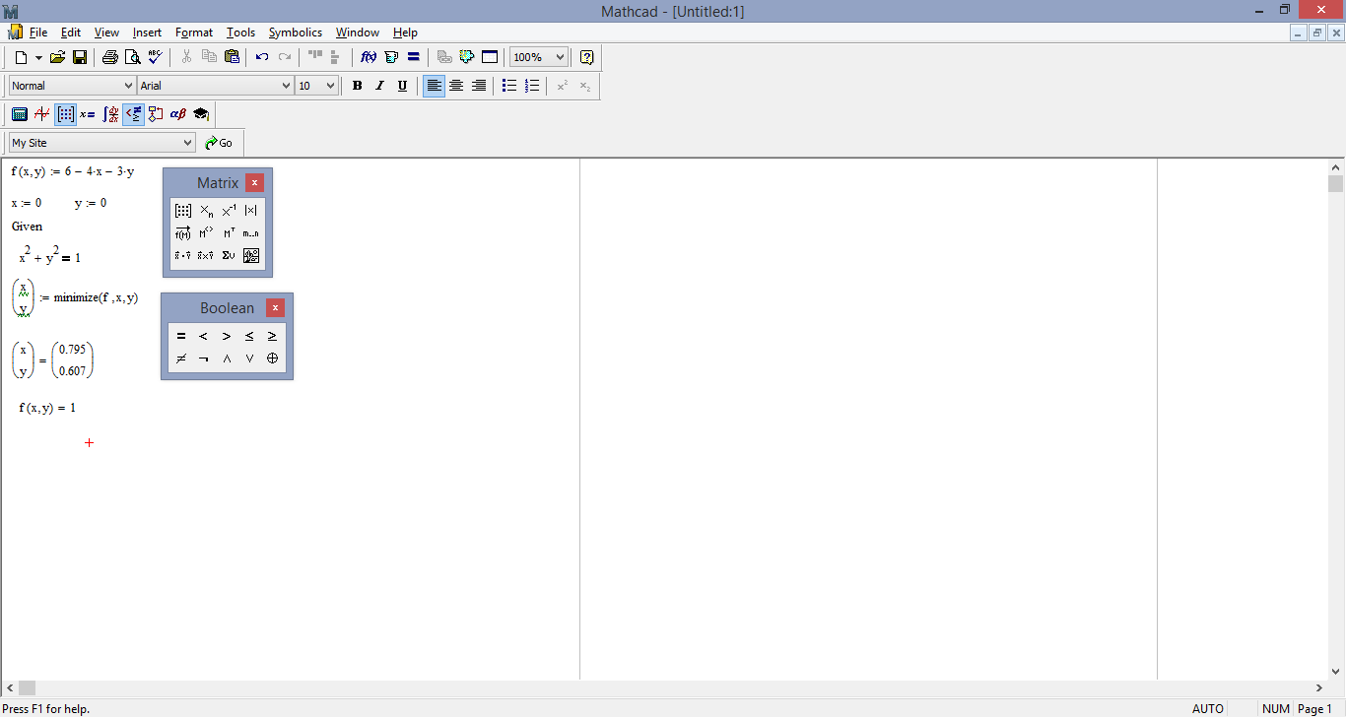1346x717 pixels.
Task: Insert subscript from Matrix palette
Action: click(x=206, y=210)
